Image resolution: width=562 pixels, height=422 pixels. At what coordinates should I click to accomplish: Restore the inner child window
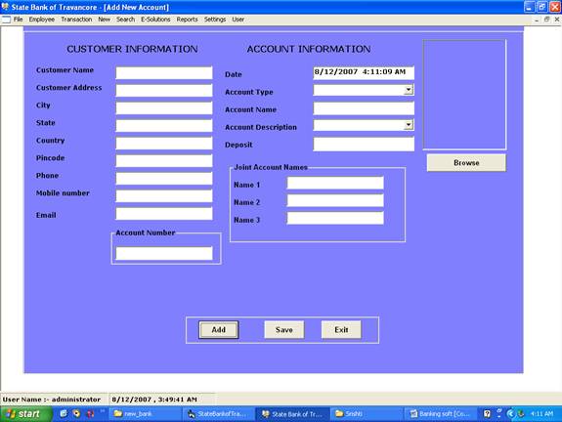pos(546,20)
